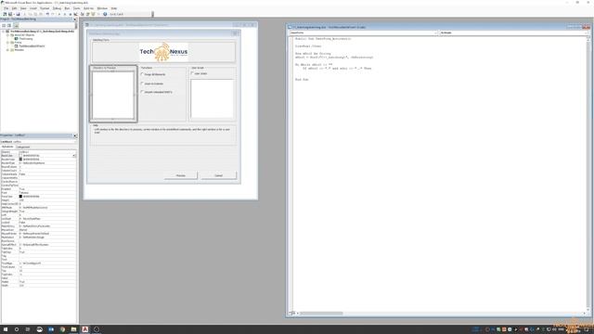Click the Cancel button on form

[x=219, y=175]
